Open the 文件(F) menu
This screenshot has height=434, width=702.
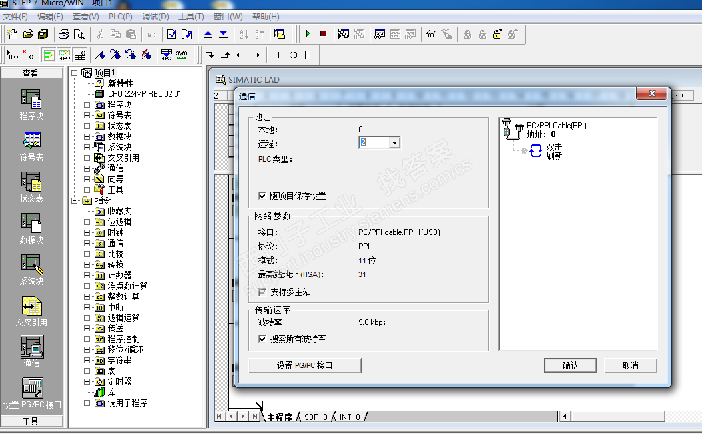point(15,17)
